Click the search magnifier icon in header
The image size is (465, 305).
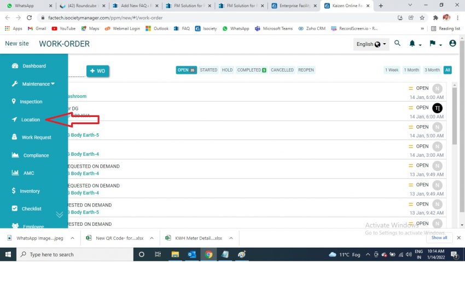397,43
